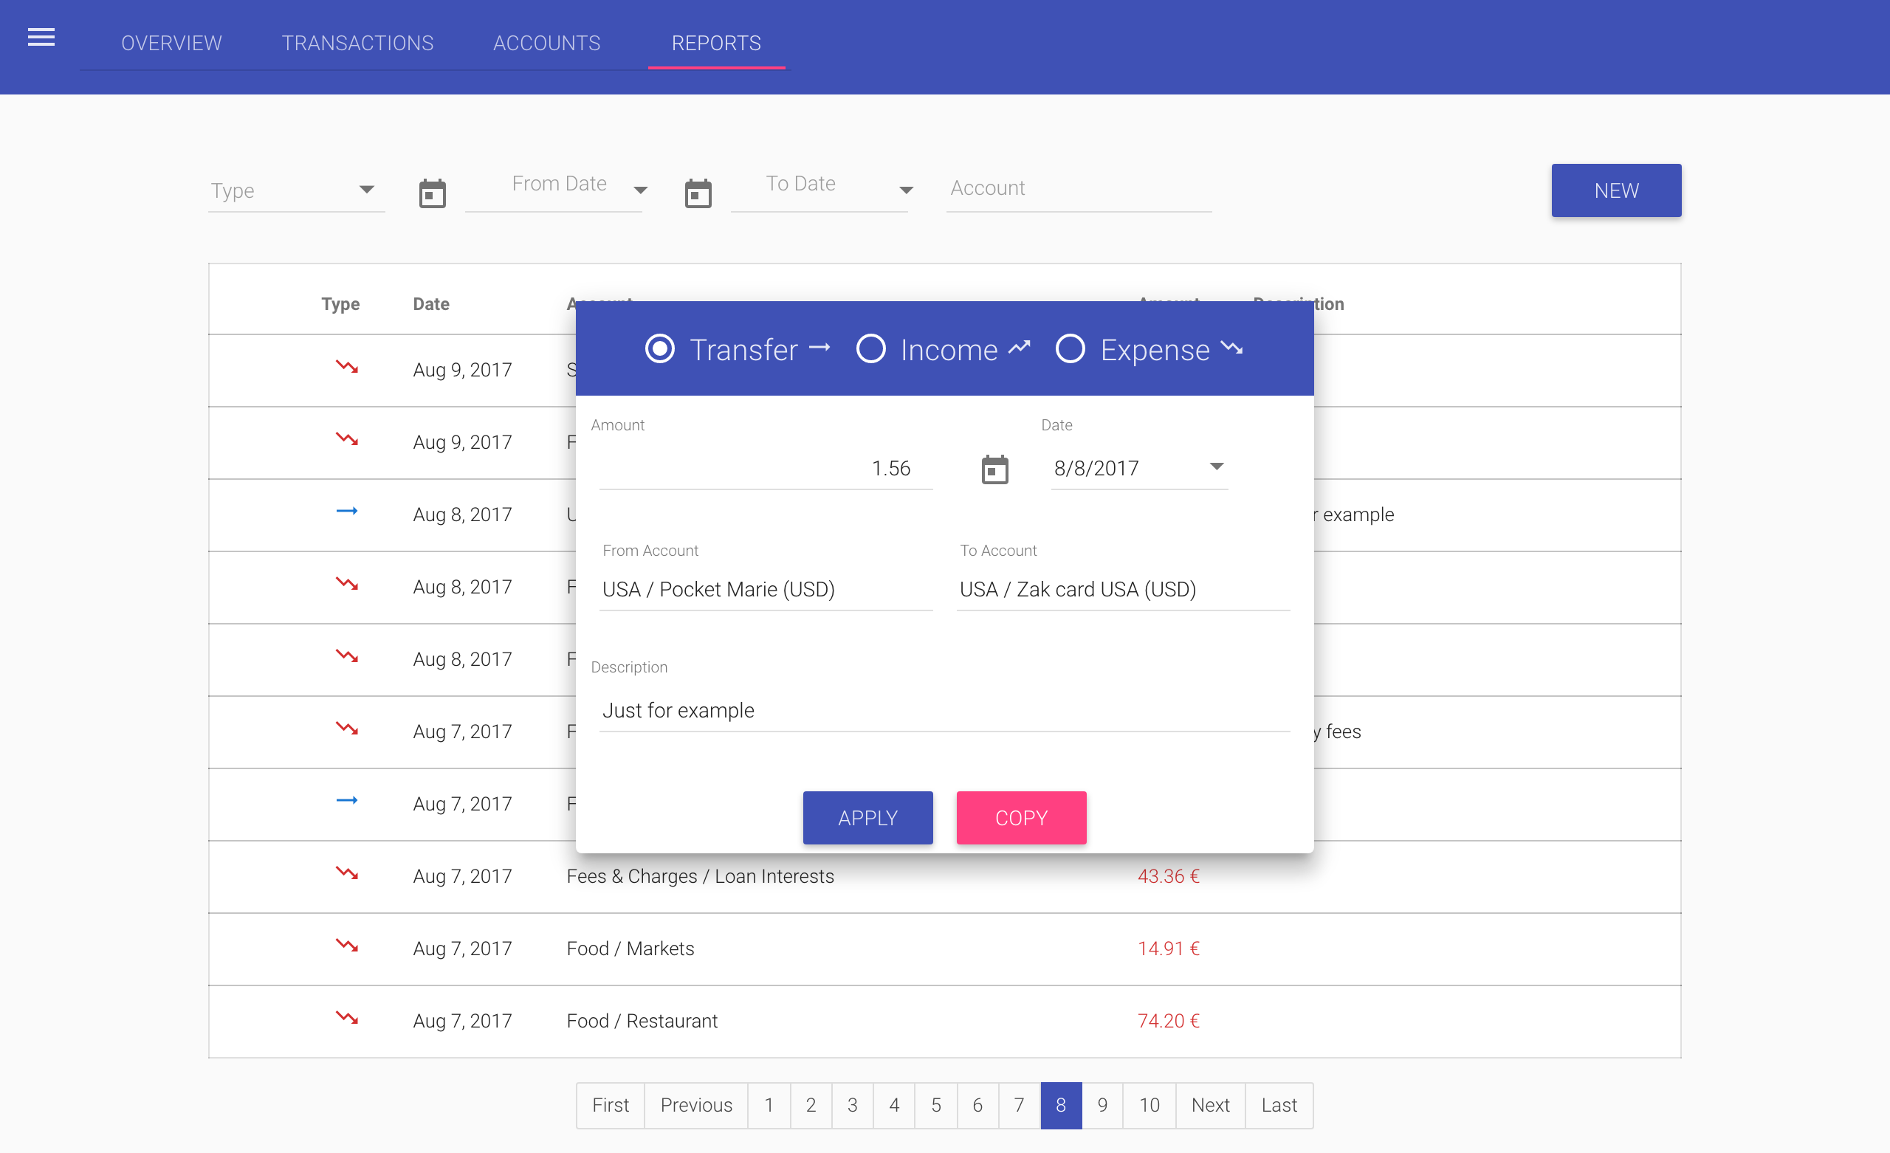This screenshot has height=1153, width=1890.
Task: Open the hamburger navigation menu
Action: click(41, 36)
